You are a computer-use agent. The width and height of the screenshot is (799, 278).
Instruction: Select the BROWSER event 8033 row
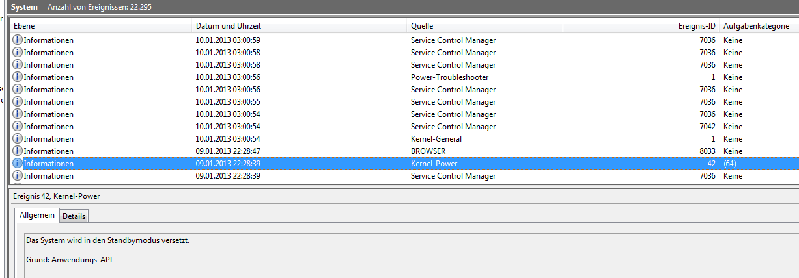(404, 151)
